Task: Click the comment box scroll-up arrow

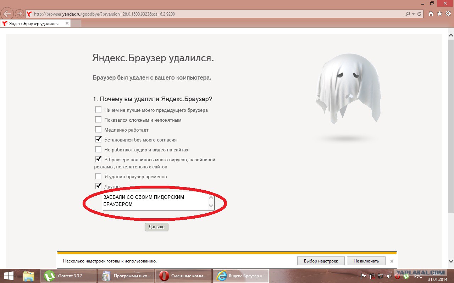Action: pyautogui.click(x=211, y=197)
